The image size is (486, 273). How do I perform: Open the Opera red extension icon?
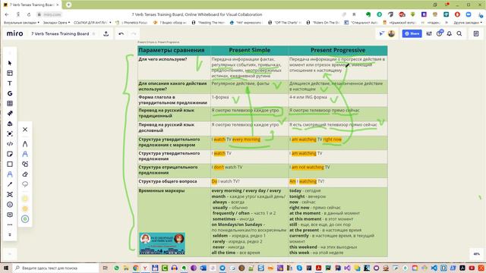[x=457, y=14]
